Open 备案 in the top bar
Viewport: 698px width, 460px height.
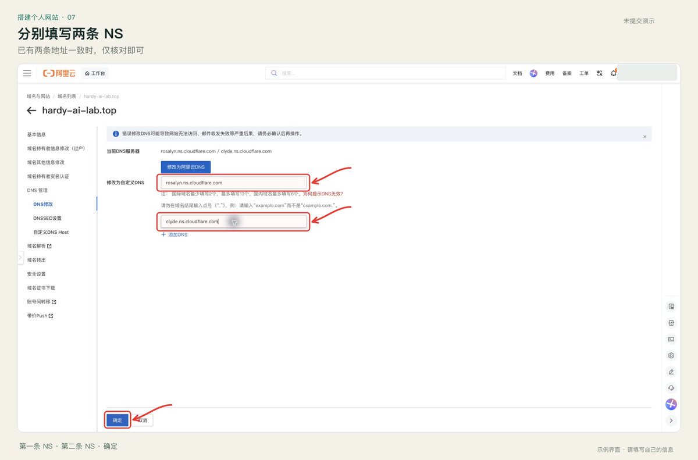(567, 73)
